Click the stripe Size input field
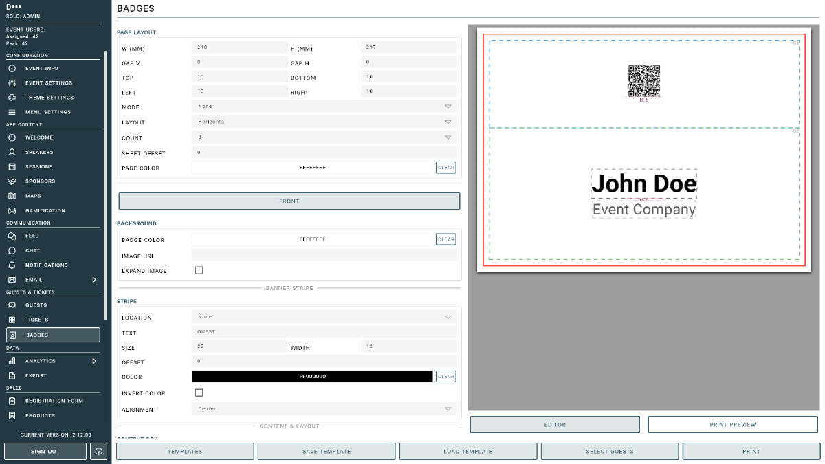This screenshot has height=464, width=825. coord(240,347)
